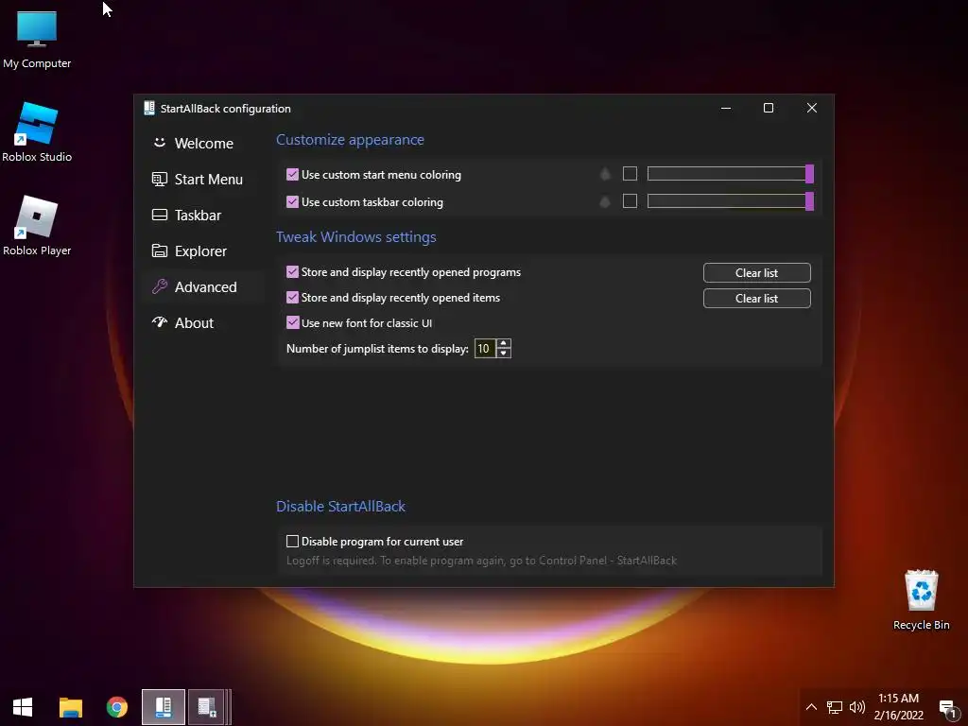
Task: Open My Computer desktop icon
Action: point(37,40)
